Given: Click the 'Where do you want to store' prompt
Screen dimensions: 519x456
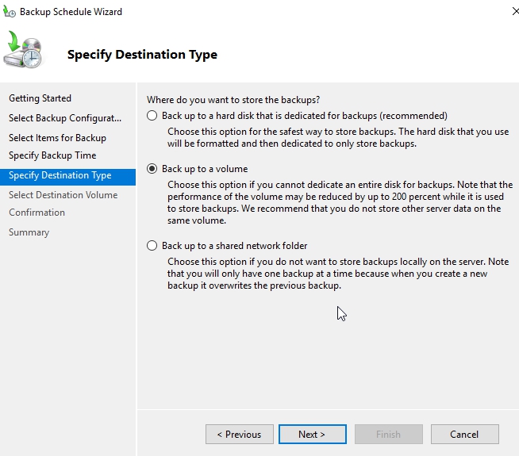Looking at the screenshot, I should click(x=233, y=99).
